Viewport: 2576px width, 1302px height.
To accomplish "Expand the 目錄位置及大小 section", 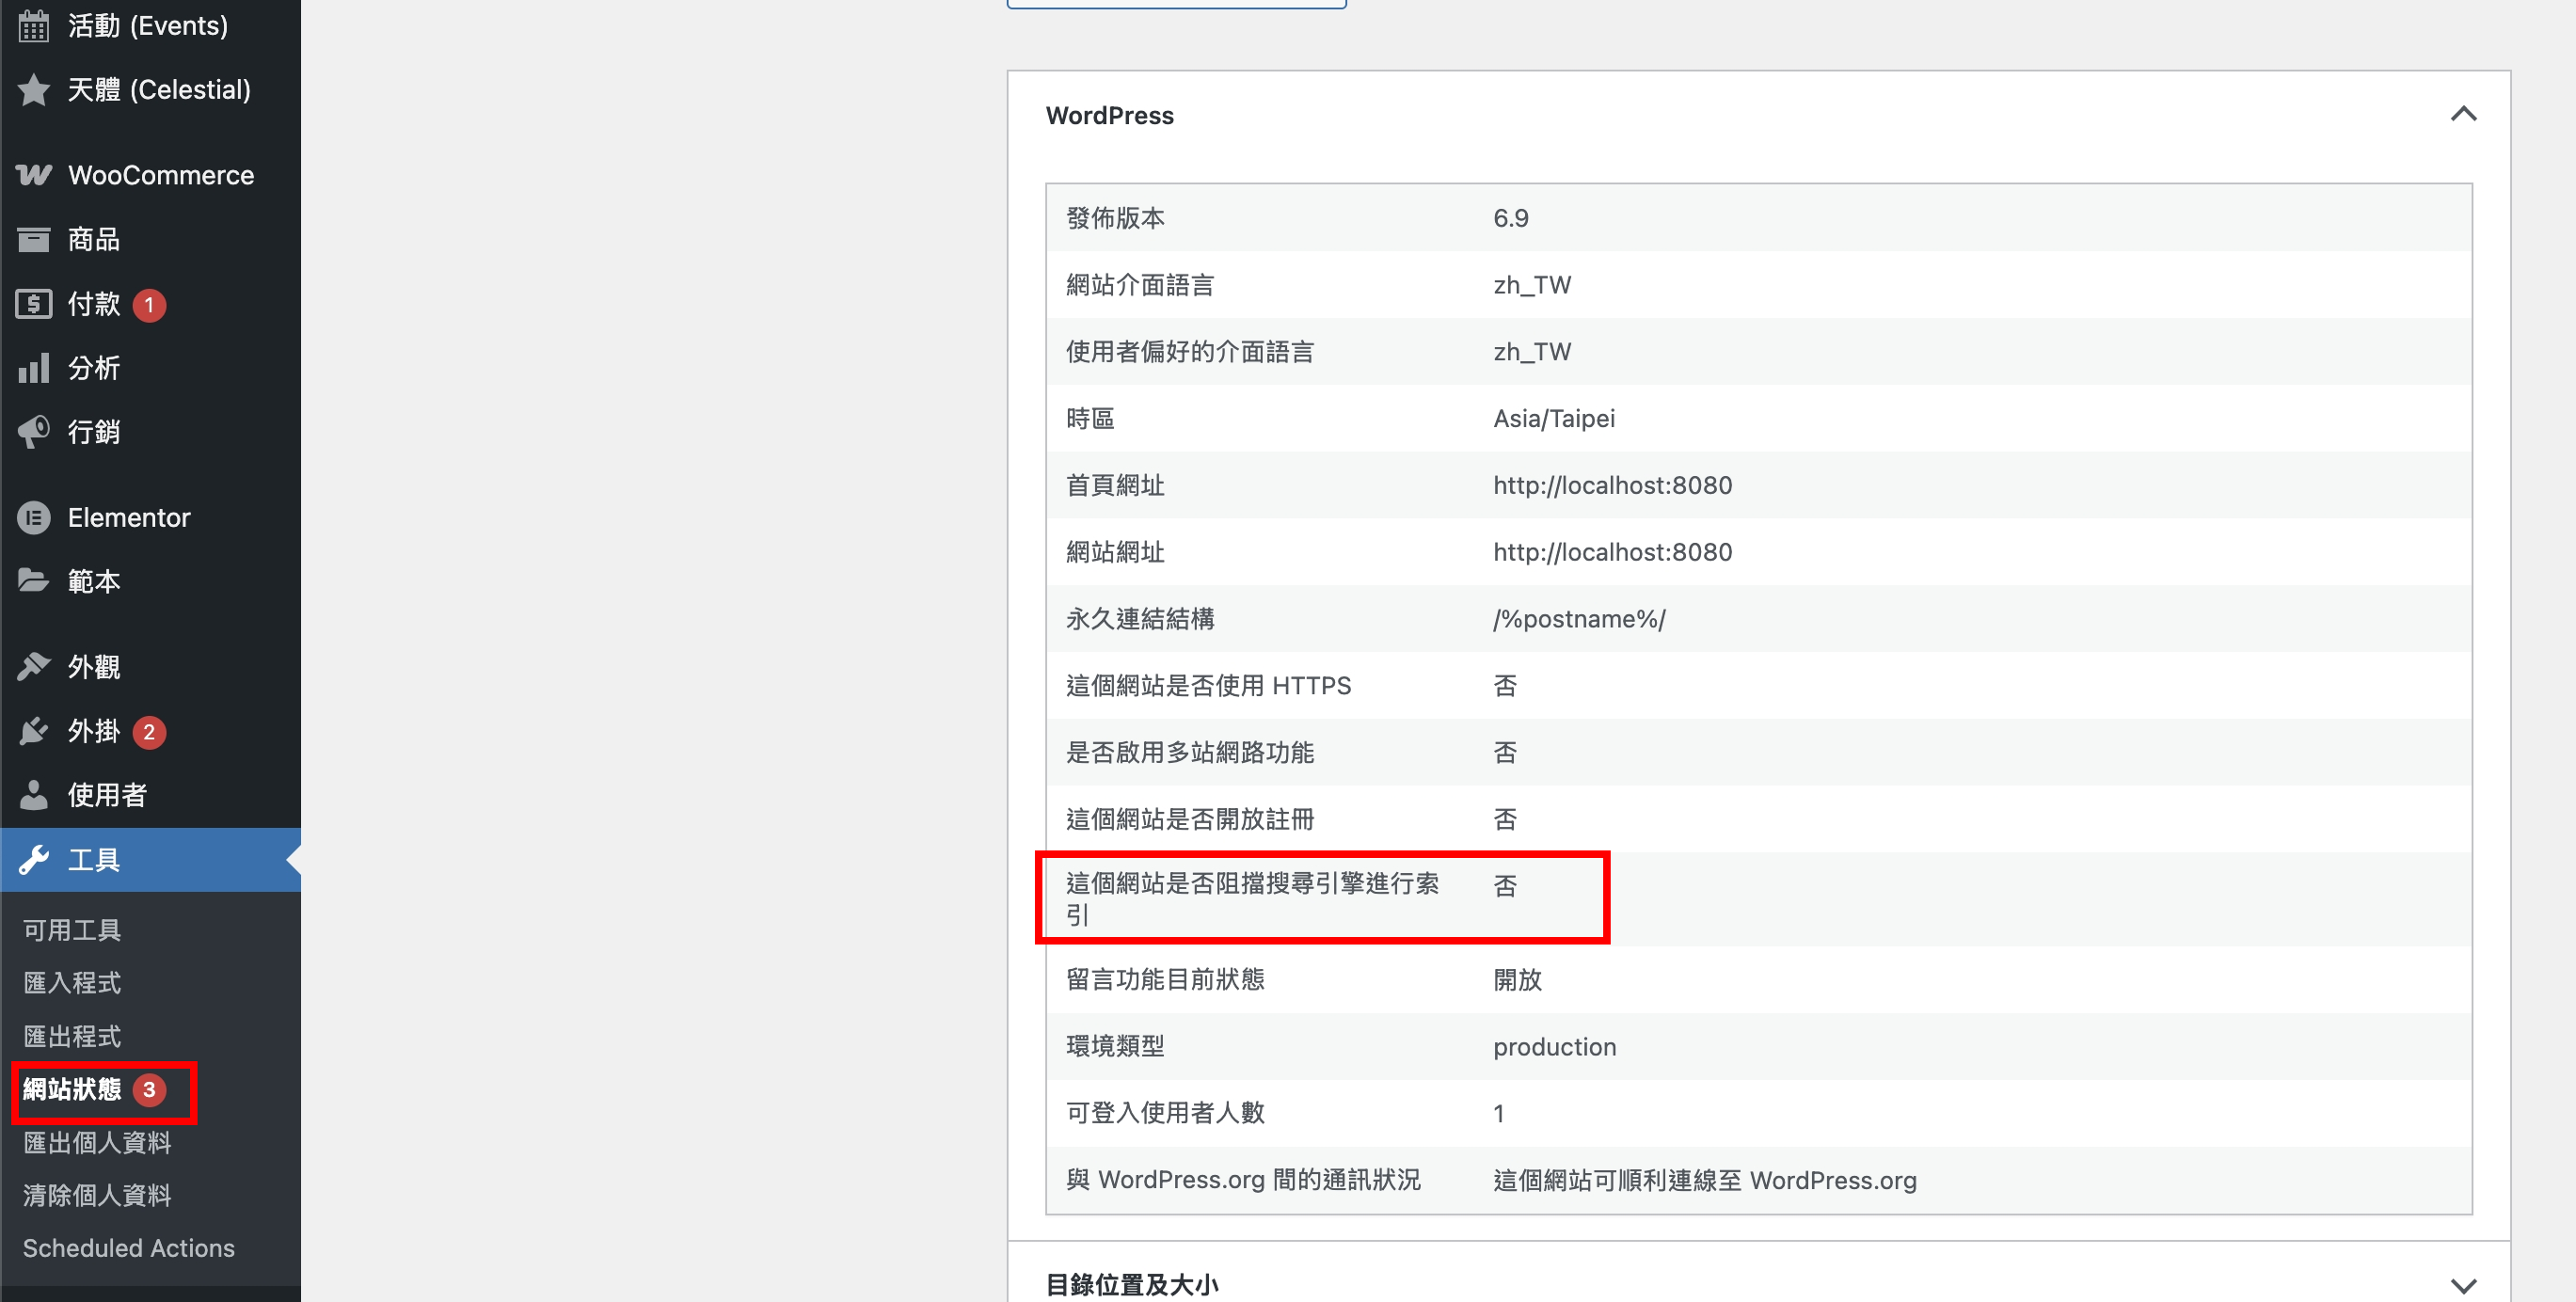I will pos(2462,1285).
